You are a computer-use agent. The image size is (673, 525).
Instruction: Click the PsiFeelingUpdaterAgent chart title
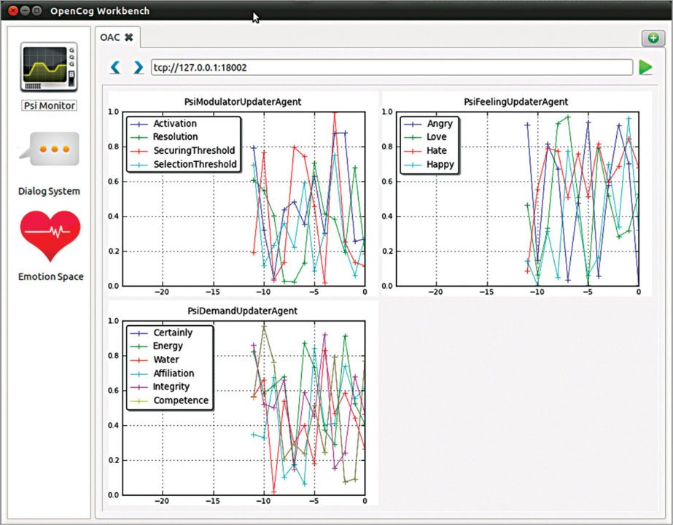[x=516, y=102]
